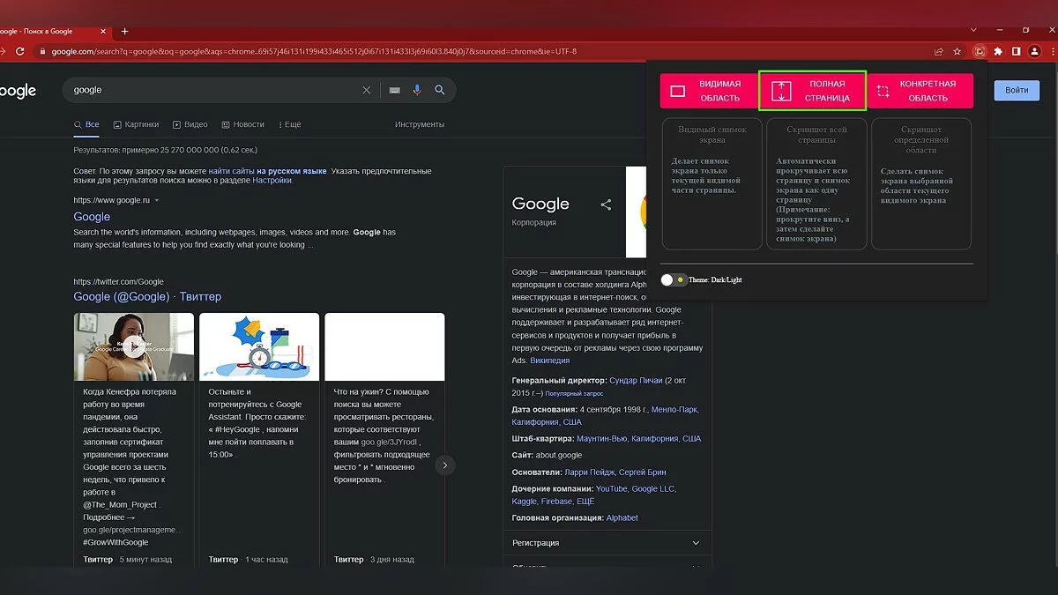
Task: Bookmark this page with the star icon
Action: coord(957,51)
